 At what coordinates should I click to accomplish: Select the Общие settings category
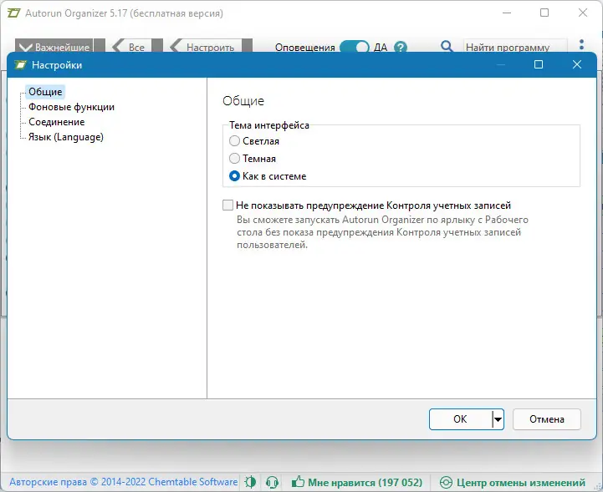(45, 92)
